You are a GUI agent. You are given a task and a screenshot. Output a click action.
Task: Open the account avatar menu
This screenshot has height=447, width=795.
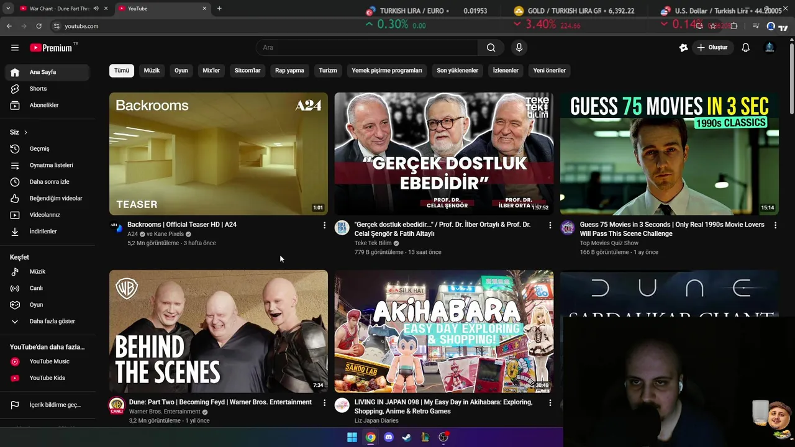[x=770, y=48]
